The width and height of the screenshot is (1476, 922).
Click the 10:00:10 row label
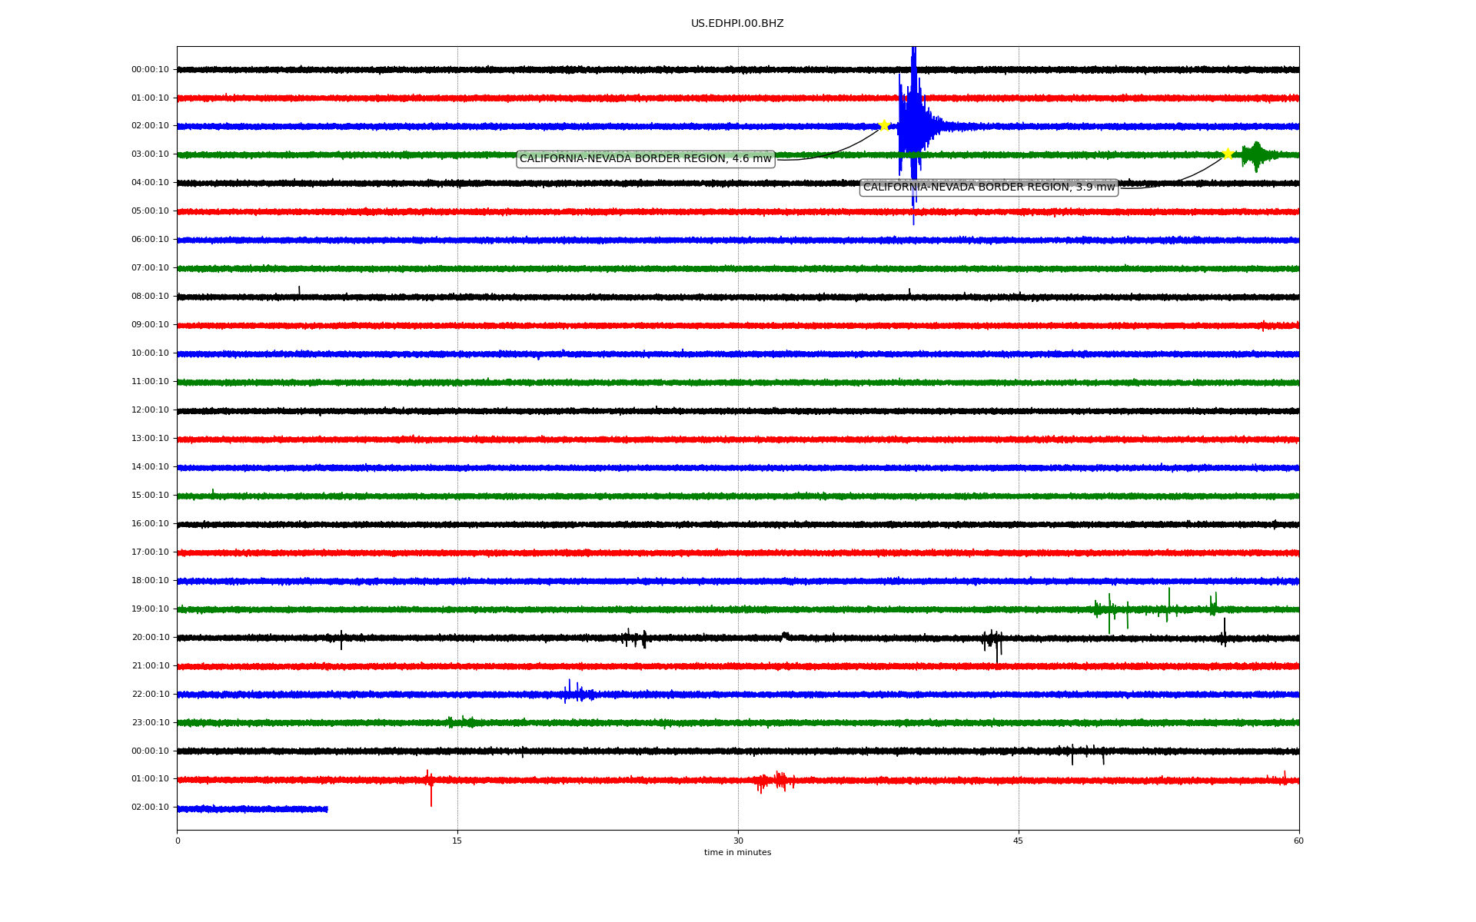pos(150,353)
